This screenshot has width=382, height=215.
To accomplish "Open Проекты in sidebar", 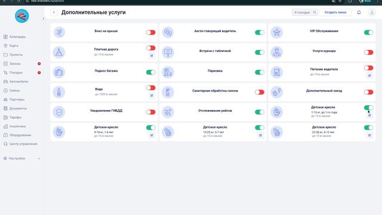I will pyautogui.click(x=13, y=55).
